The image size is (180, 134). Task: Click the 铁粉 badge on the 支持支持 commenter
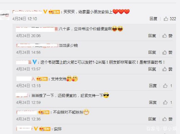click(42, 79)
